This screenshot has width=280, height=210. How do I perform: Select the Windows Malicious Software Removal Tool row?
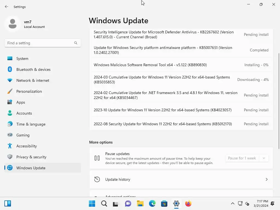181,65
